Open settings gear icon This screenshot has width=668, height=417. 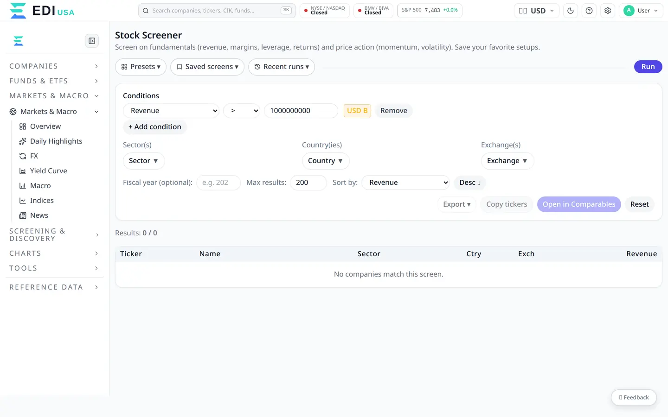[608, 11]
